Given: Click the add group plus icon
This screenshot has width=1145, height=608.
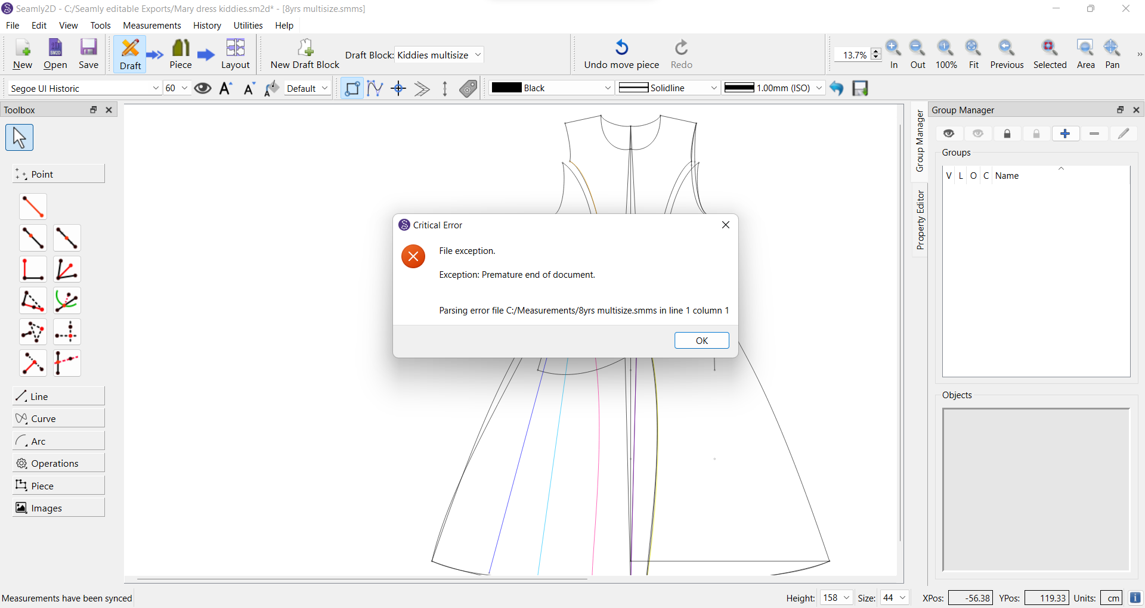Looking at the screenshot, I should pyautogui.click(x=1065, y=134).
